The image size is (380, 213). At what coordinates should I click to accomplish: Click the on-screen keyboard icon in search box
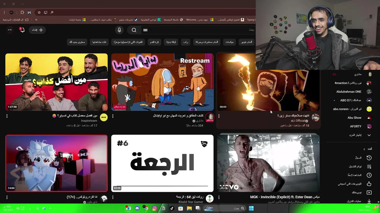coord(145,30)
